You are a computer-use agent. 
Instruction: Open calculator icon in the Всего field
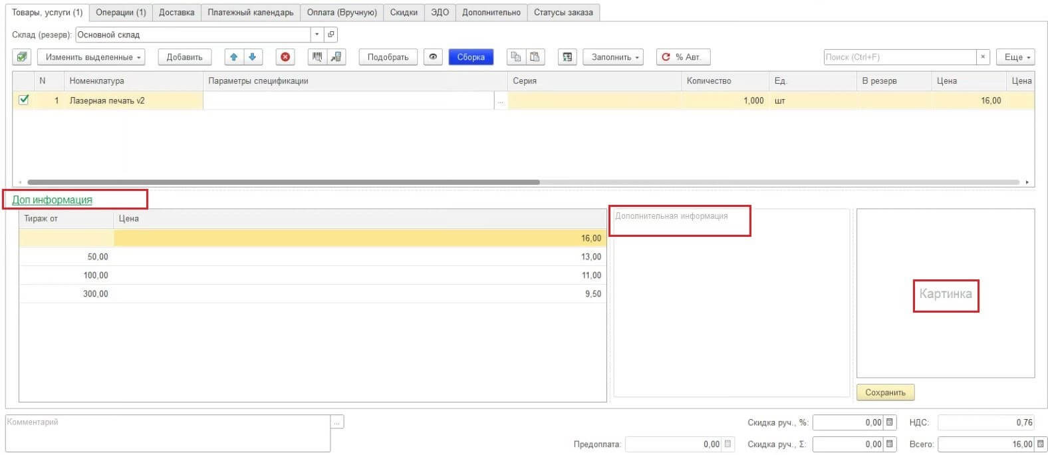click(x=1040, y=444)
